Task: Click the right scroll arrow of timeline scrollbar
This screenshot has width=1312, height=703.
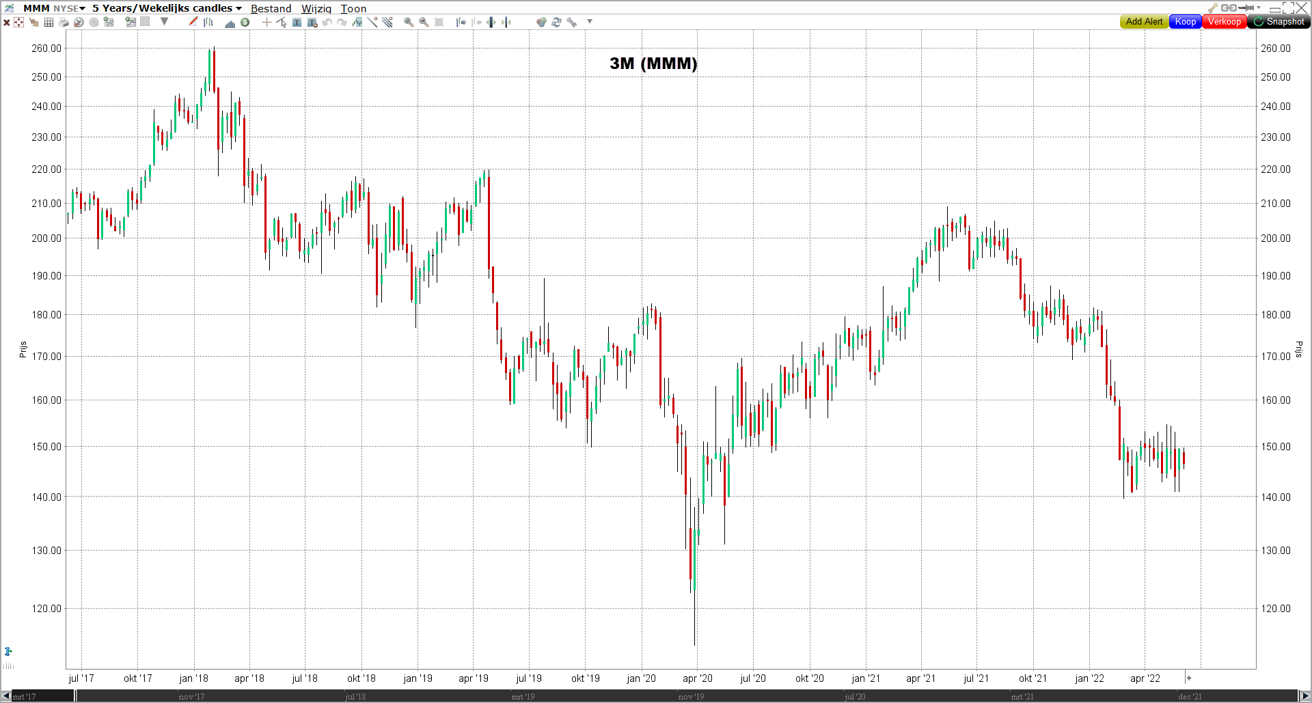Action: 1304,696
